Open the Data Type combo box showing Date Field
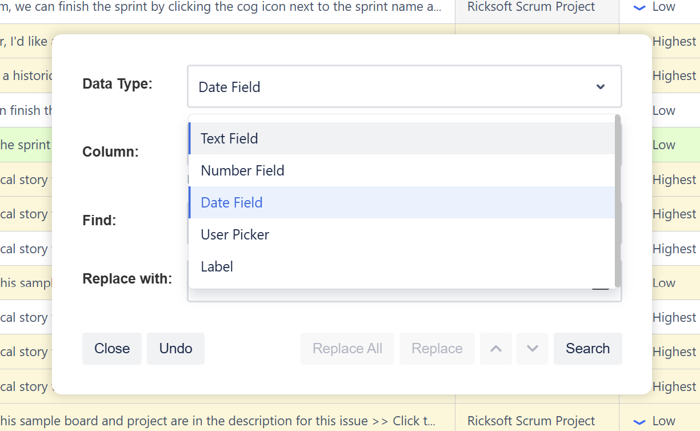700x431 pixels. tap(403, 87)
